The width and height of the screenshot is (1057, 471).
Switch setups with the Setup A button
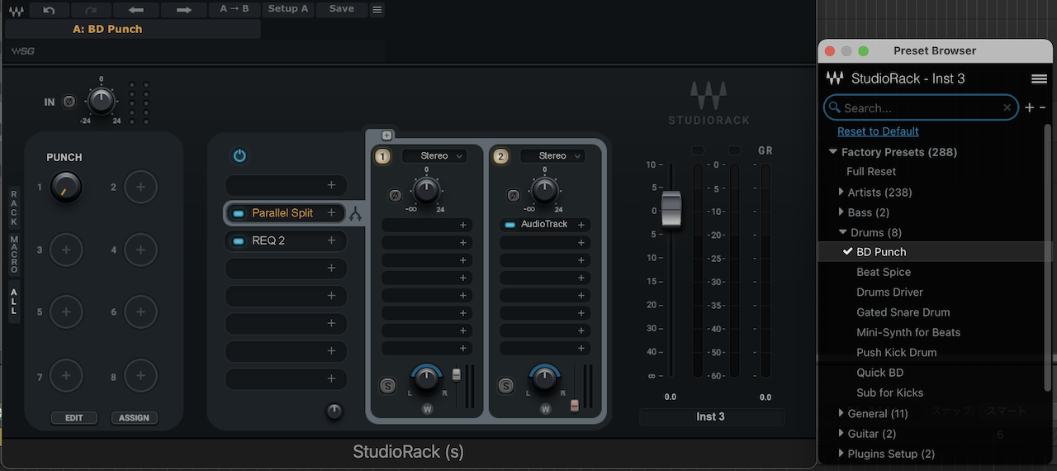288,9
